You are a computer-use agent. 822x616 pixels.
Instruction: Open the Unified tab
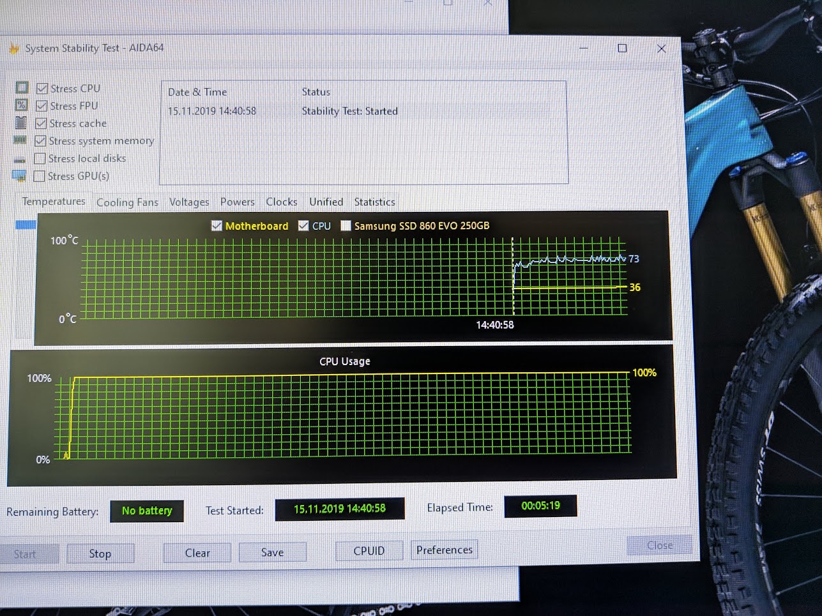[326, 202]
